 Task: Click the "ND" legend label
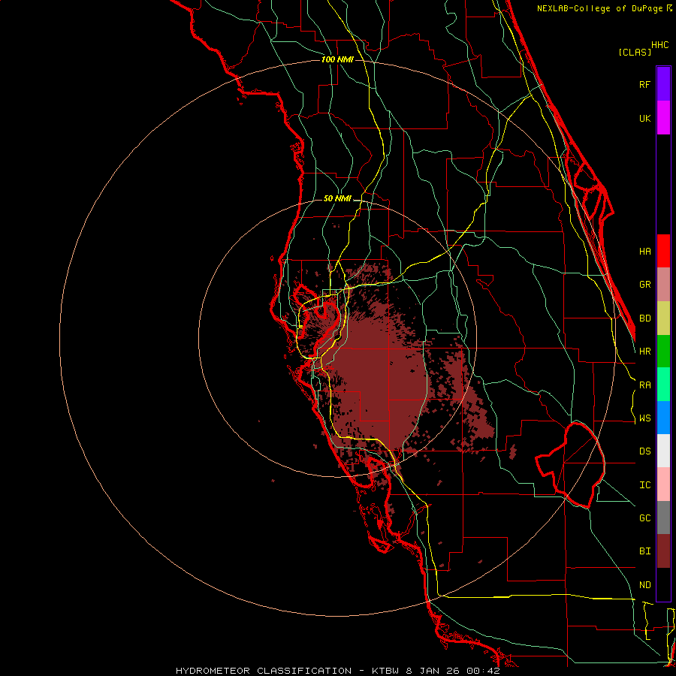(x=644, y=585)
